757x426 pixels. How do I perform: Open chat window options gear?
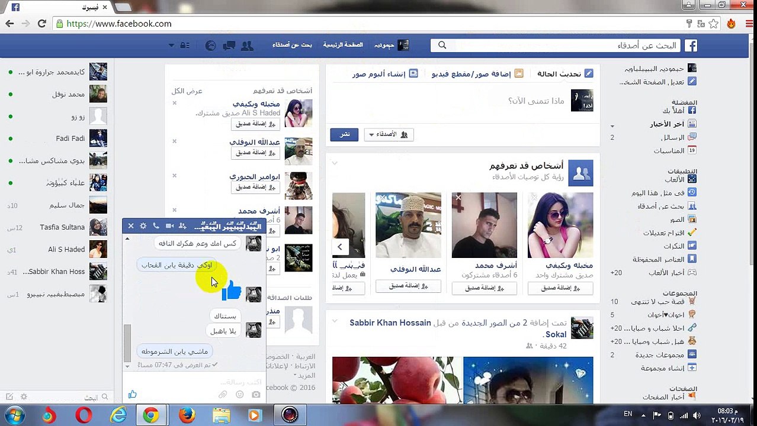tap(143, 226)
